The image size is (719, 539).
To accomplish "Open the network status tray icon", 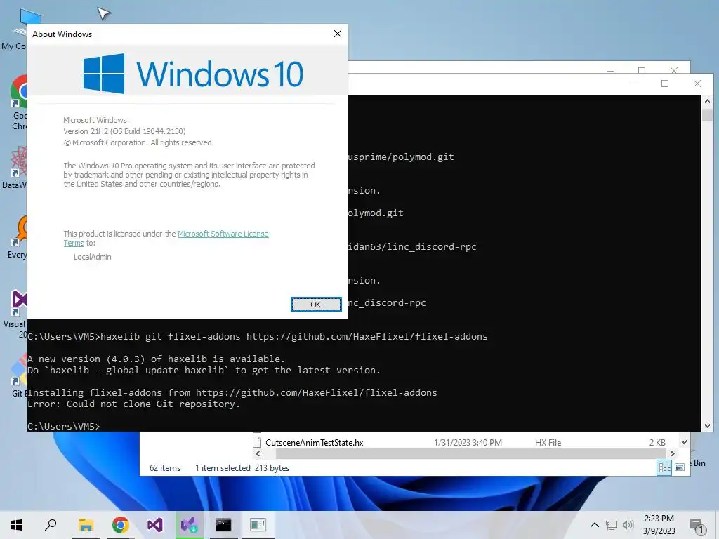I will click(x=612, y=525).
